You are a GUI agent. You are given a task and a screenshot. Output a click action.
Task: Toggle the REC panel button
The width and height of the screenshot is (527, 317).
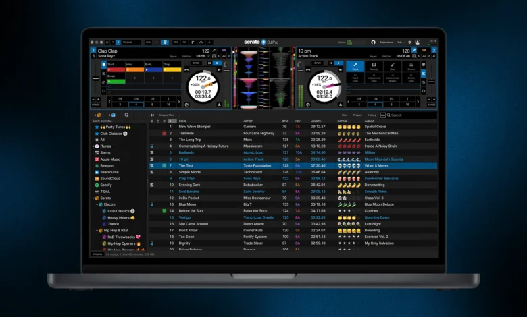pyautogui.click(x=176, y=42)
